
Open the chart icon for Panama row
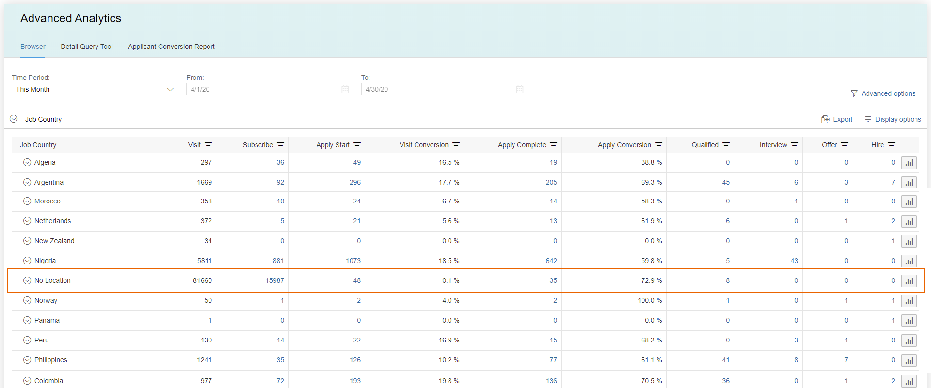pos(909,321)
